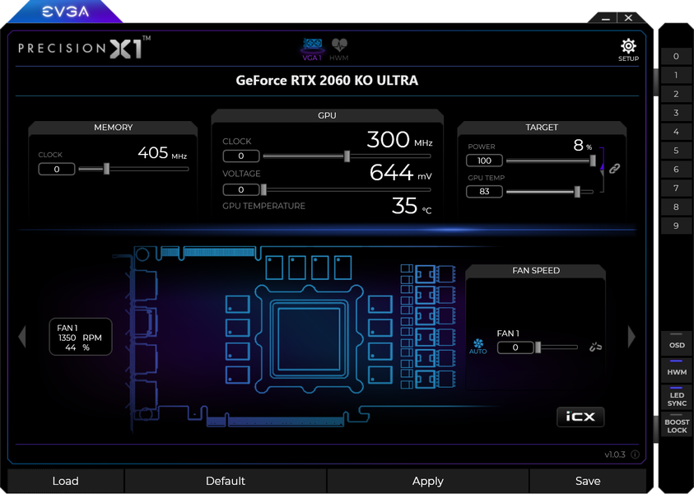Click the GeForce RTX 2060 KO ULTRA title
The width and height of the screenshot is (694, 494).
coord(327,80)
